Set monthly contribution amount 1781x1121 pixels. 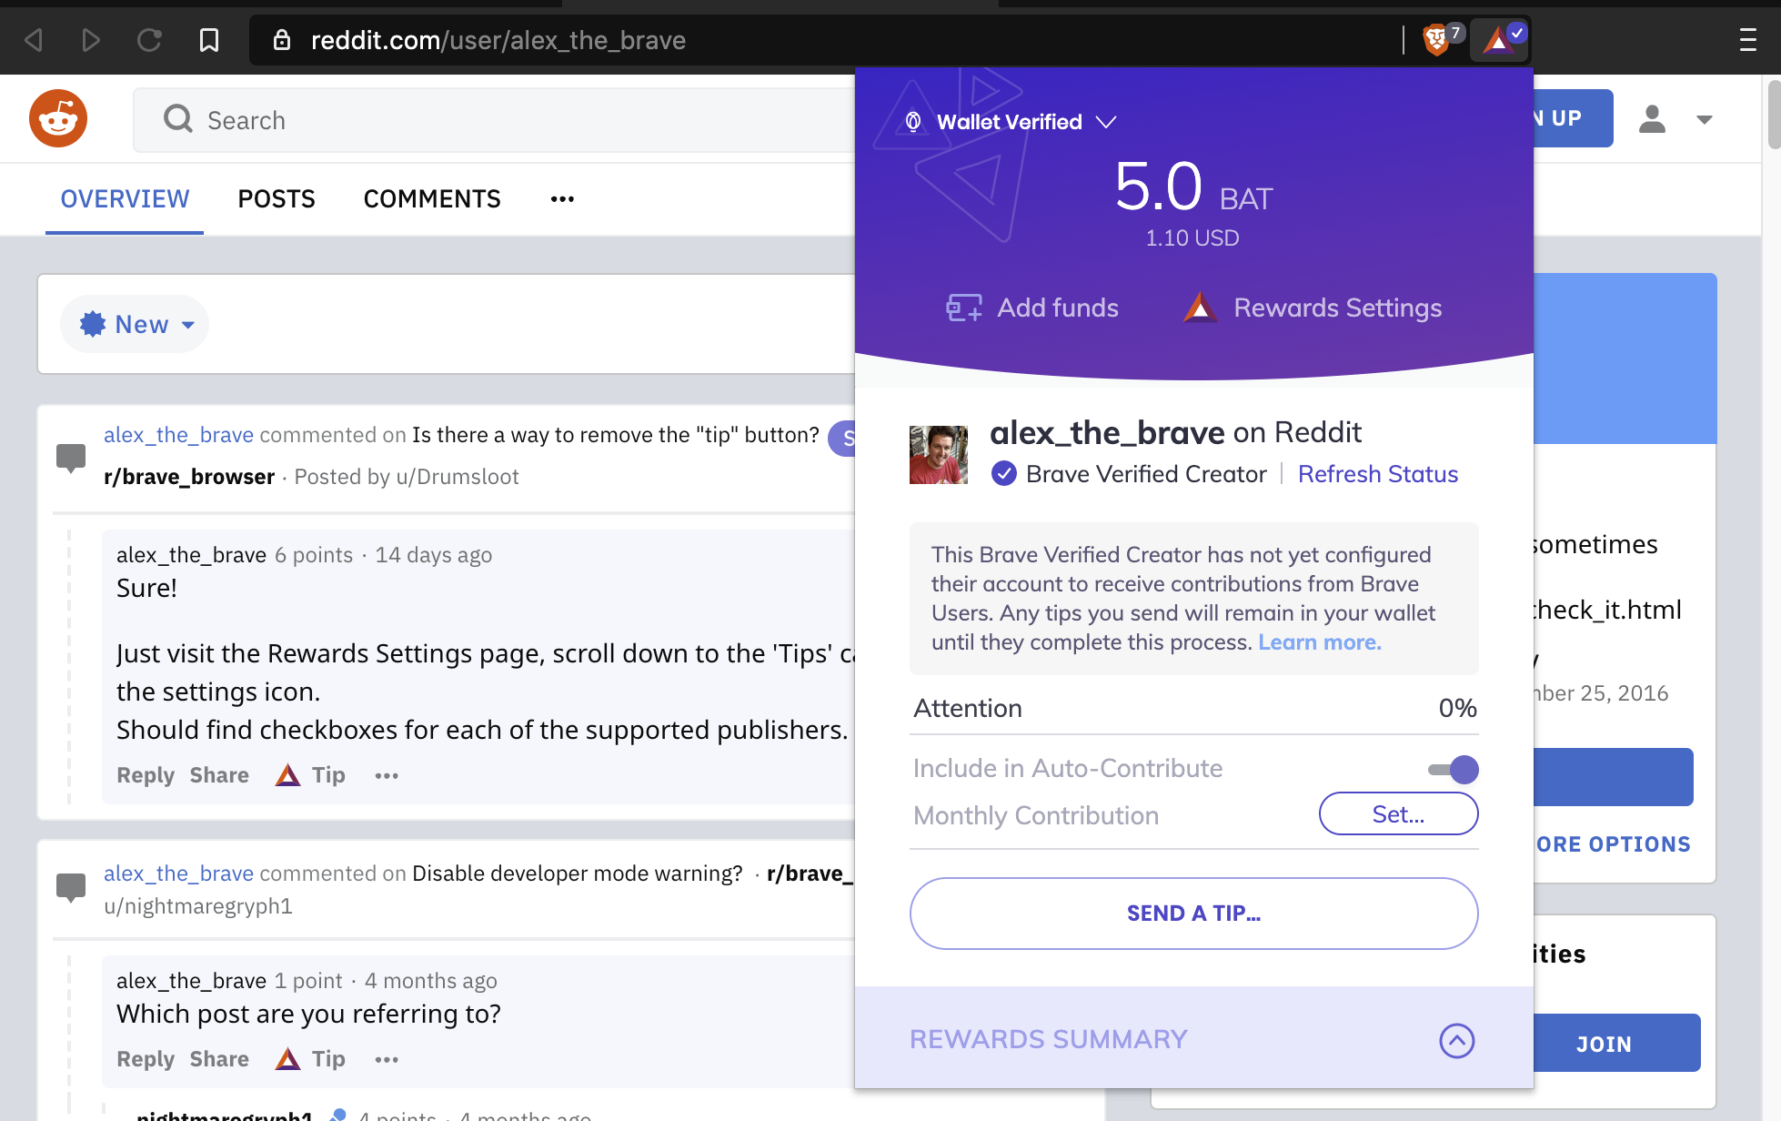(x=1398, y=813)
